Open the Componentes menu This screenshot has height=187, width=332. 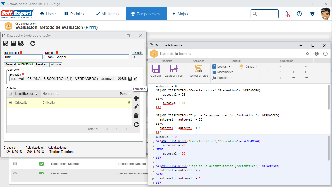147,14
